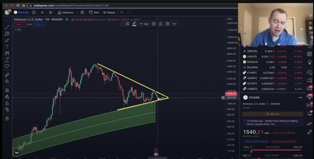Click Add note button
314x159 pixels.
point(273,114)
